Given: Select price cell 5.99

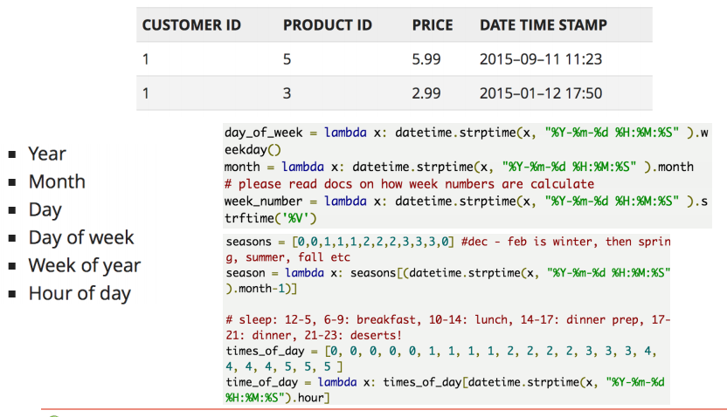Looking at the screenshot, I should click(426, 59).
